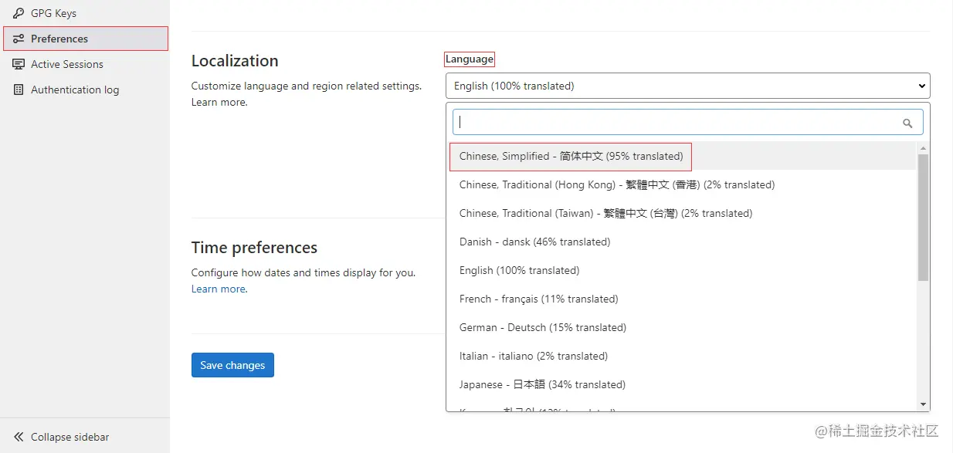Focus the language search input field
Screen dimensions: 953x453
pos(687,122)
